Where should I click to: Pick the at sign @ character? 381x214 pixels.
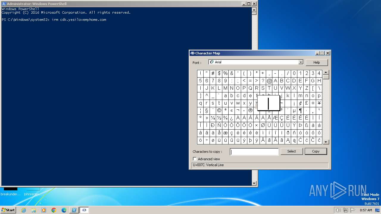[x=269, y=81]
